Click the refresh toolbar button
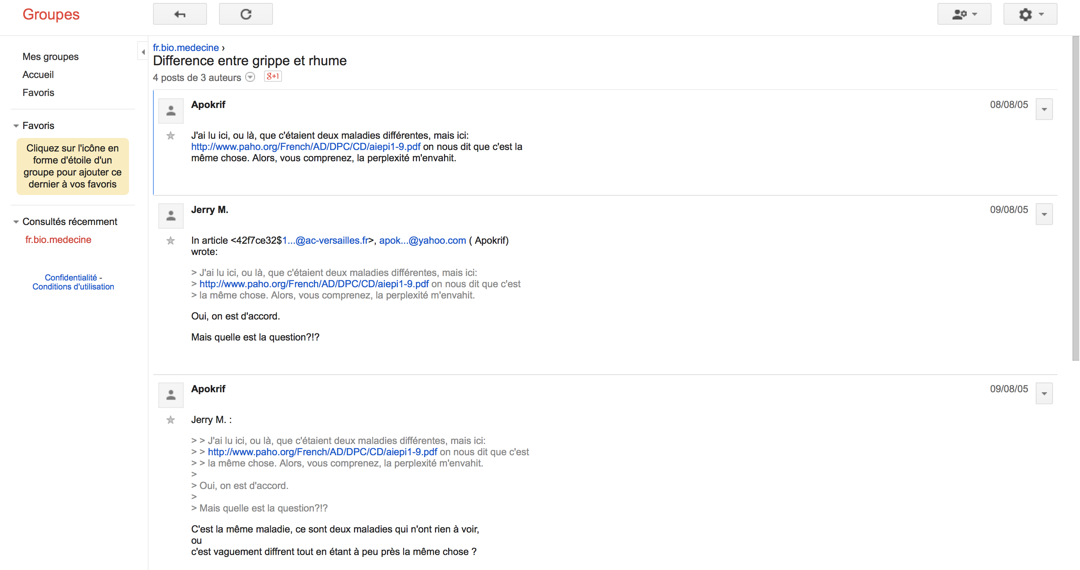The width and height of the screenshot is (1080, 570). coord(246,14)
